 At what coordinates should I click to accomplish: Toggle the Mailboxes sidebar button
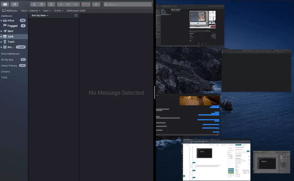pos(9,11)
